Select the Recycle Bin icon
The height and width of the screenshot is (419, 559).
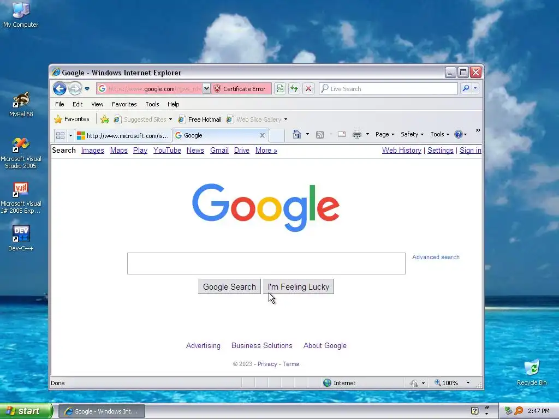(x=532, y=373)
